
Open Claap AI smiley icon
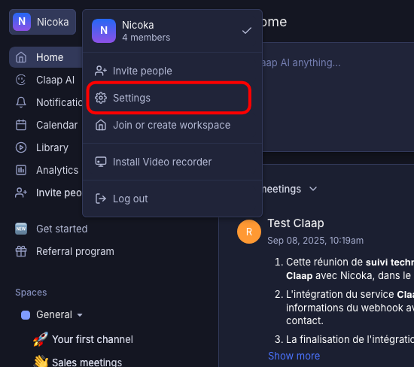point(21,80)
